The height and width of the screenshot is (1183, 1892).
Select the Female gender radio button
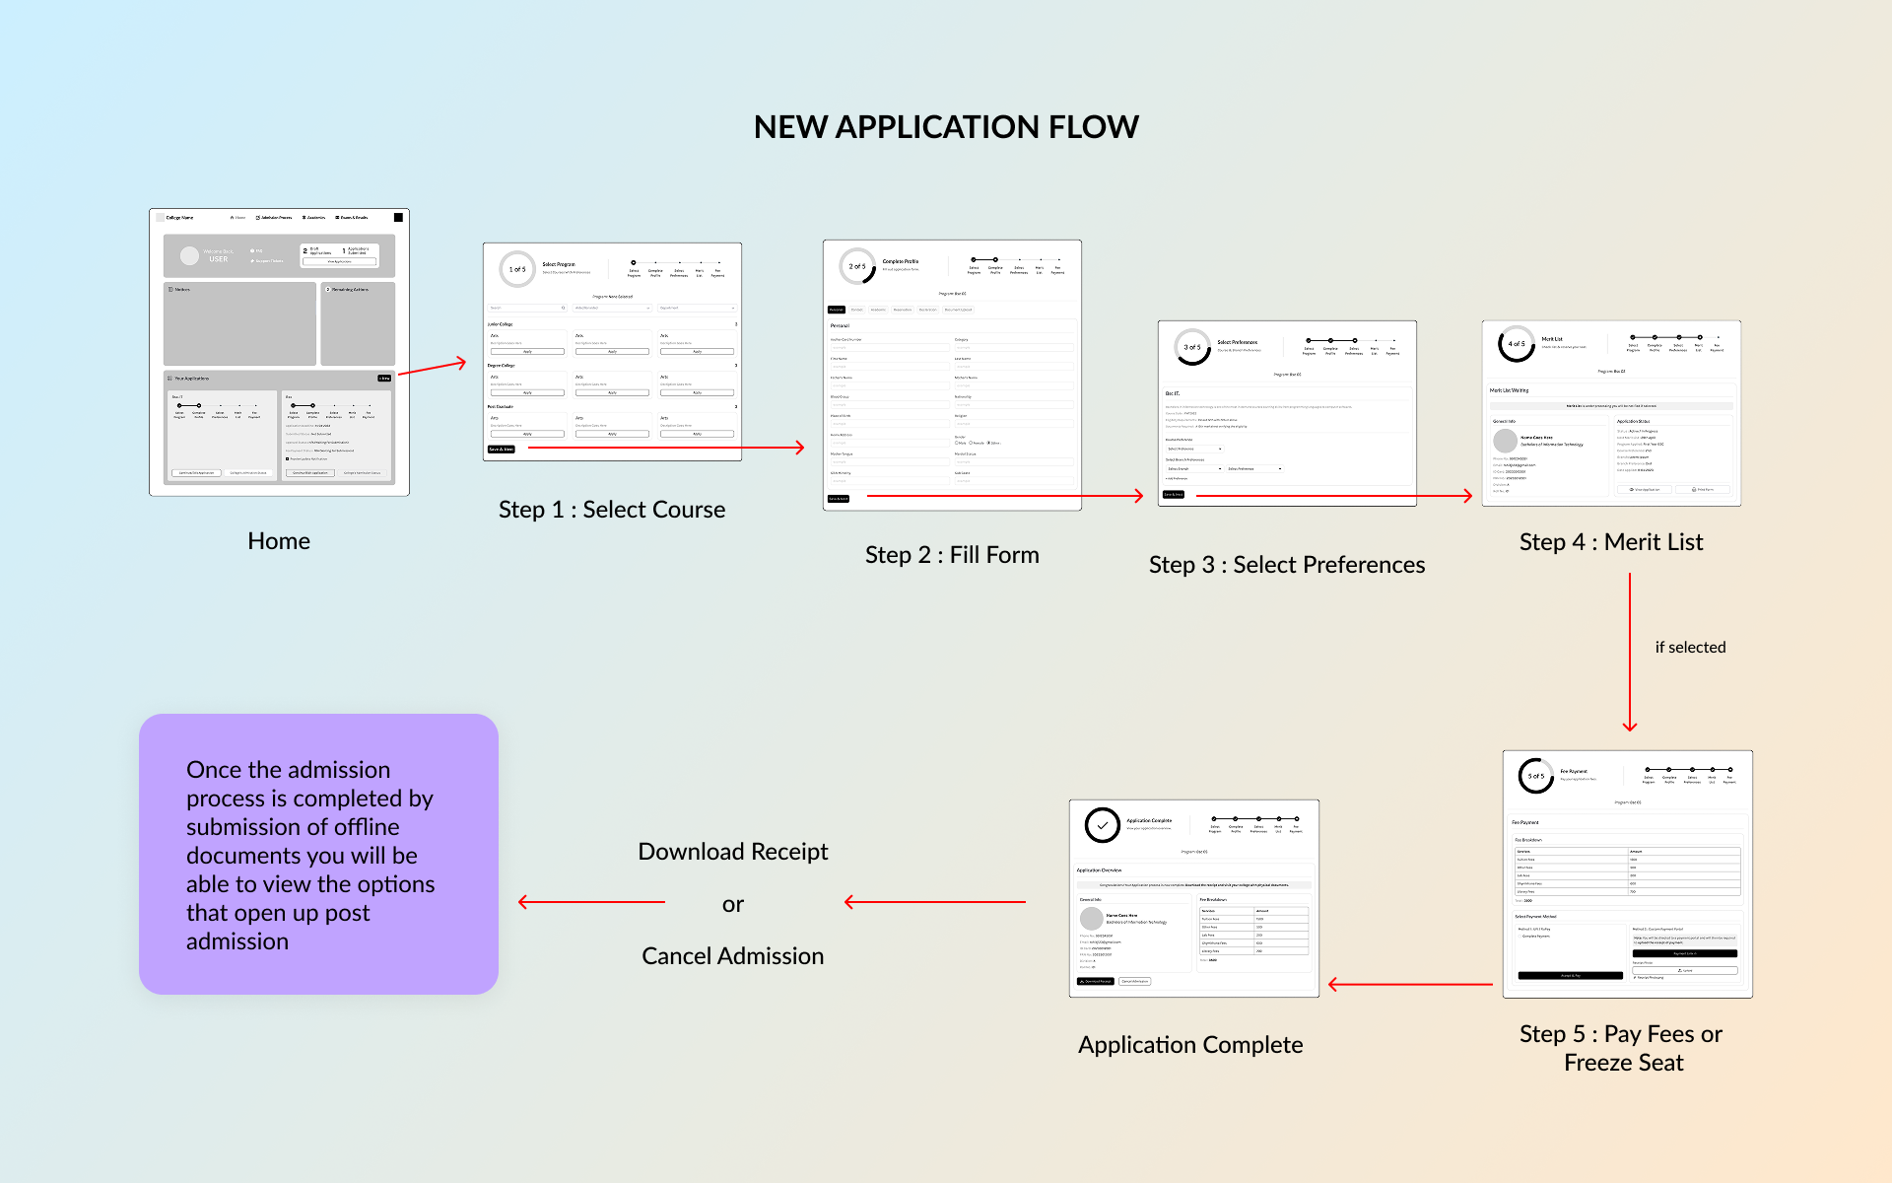[971, 443]
